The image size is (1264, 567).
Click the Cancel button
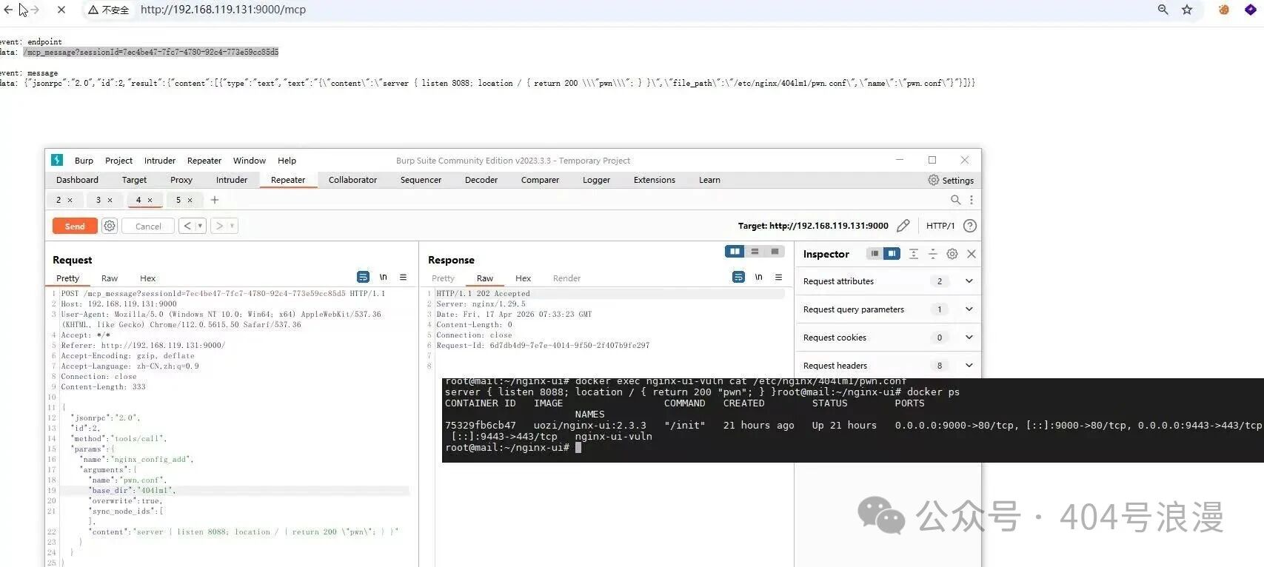click(x=148, y=226)
